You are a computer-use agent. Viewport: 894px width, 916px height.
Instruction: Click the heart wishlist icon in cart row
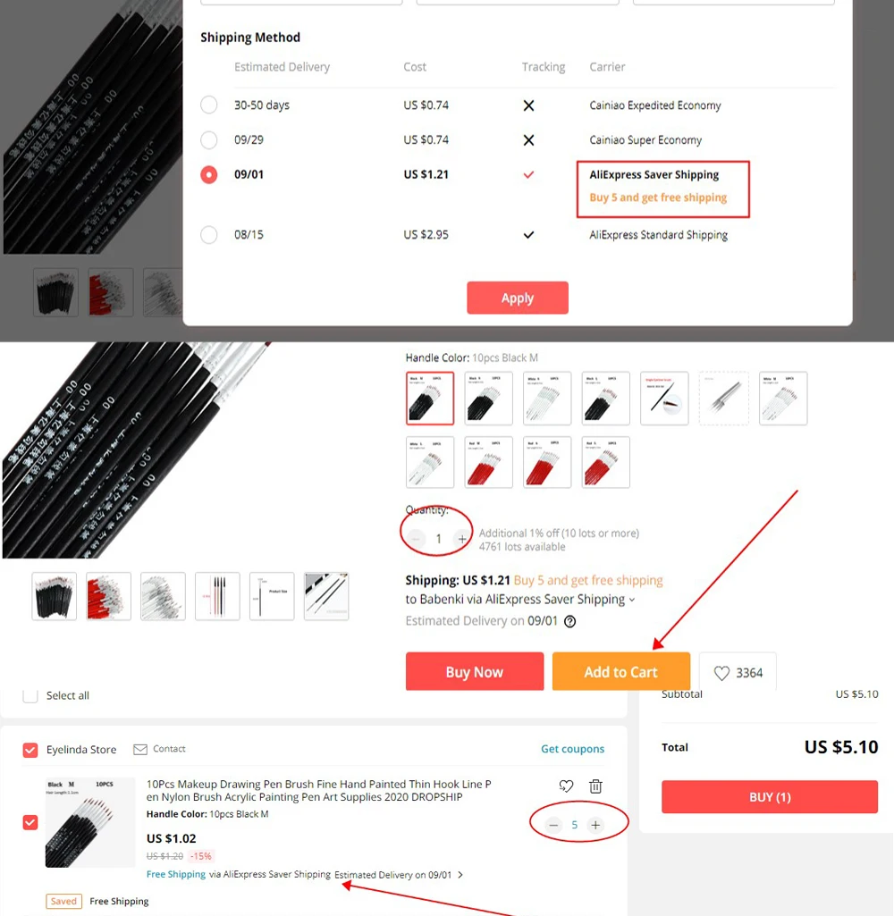point(566,786)
